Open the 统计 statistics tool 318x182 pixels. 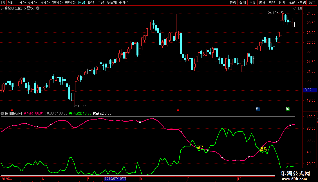(x=262, y=3)
